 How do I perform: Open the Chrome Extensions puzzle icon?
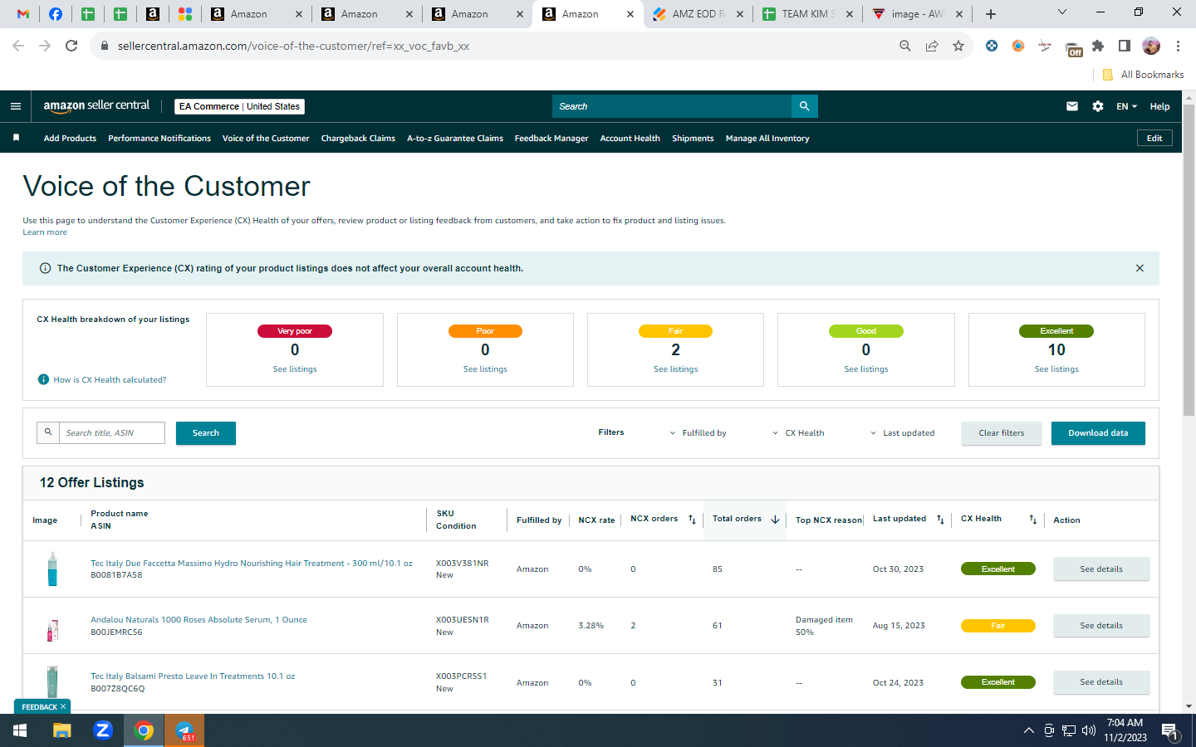click(1098, 46)
